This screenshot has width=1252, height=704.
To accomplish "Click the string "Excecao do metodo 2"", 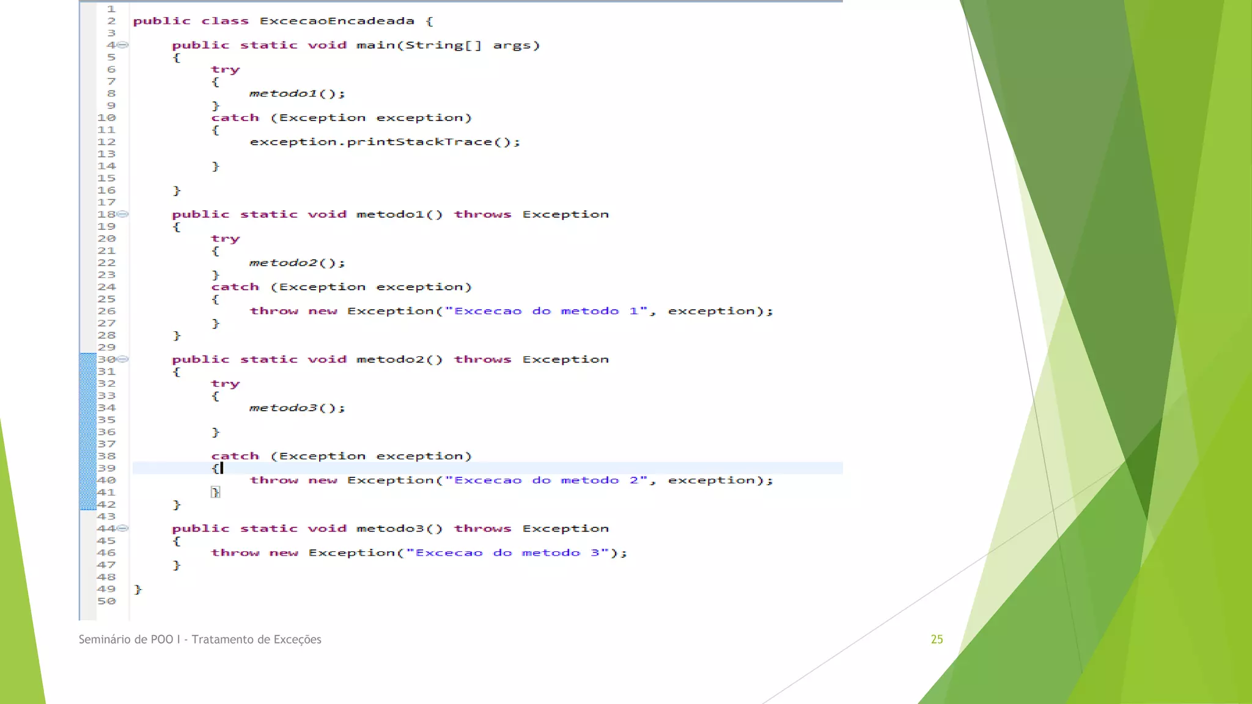I will point(546,480).
